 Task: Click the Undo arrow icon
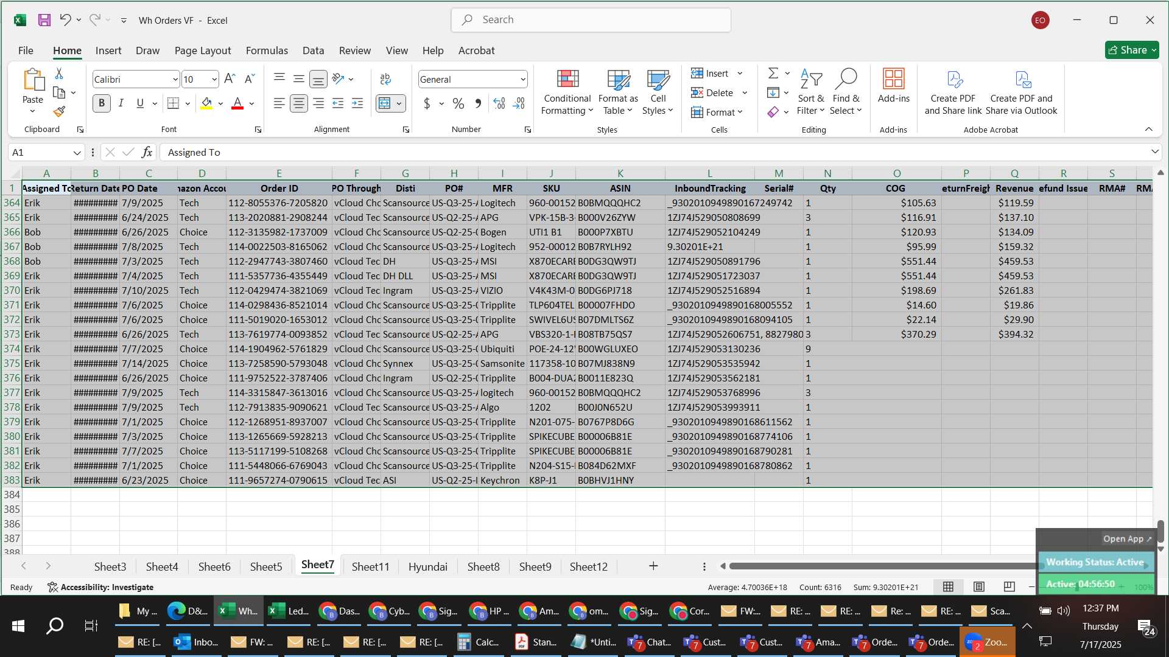[65, 20]
